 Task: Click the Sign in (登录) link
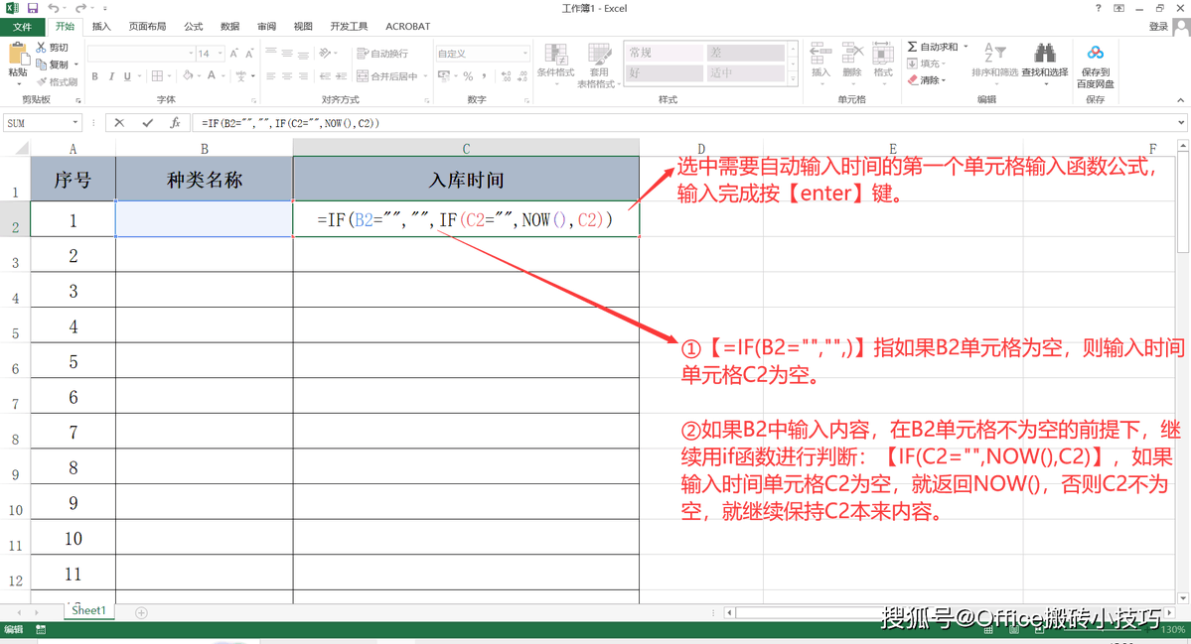coord(1158,27)
